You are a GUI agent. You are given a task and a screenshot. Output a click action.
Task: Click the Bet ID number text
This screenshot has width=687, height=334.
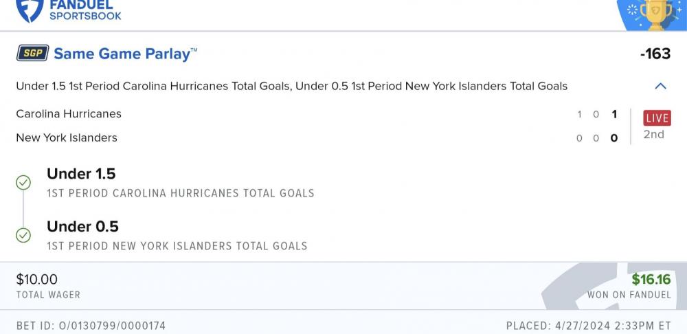coord(91,326)
